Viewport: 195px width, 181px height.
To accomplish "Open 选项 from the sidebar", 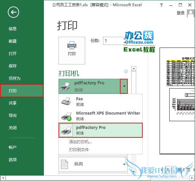I will [x=13, y=160].
